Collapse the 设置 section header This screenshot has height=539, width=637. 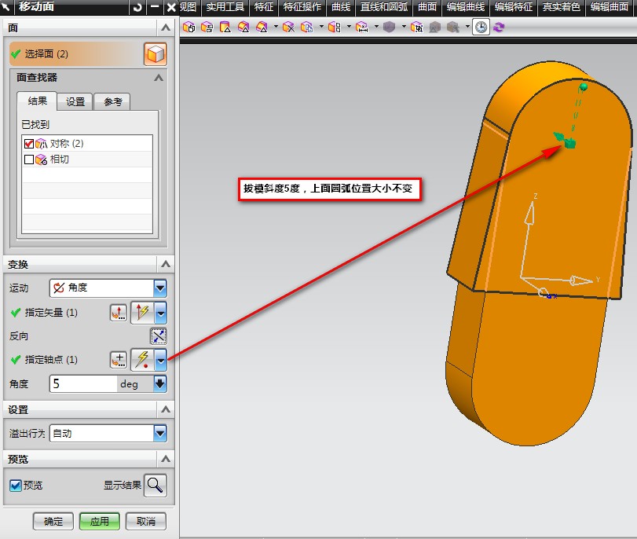tap(166, 409)
